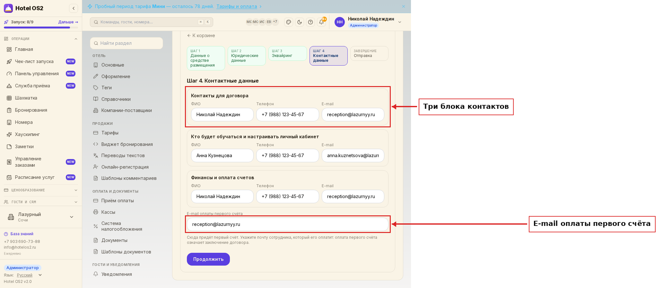Open Служба приёма

click(41, 86)
